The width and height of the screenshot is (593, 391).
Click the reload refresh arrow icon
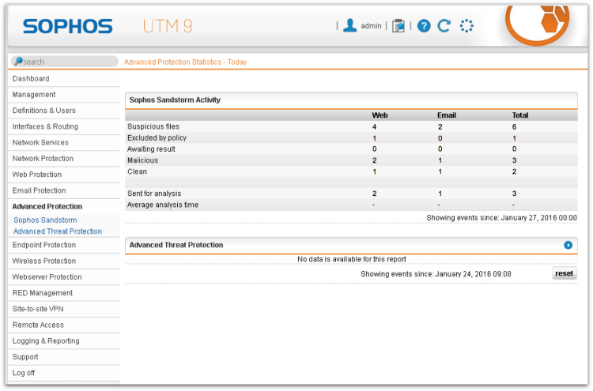pos(444,26)
